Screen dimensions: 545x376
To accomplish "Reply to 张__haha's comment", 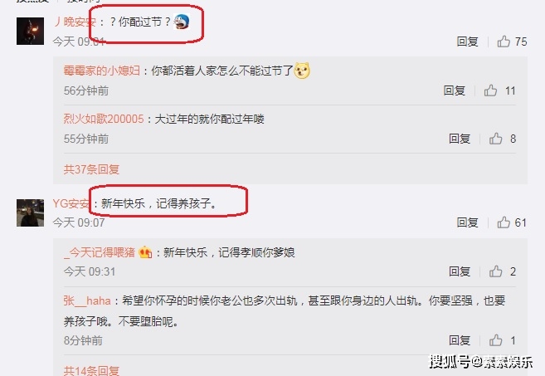I will (x=460, y=340).
